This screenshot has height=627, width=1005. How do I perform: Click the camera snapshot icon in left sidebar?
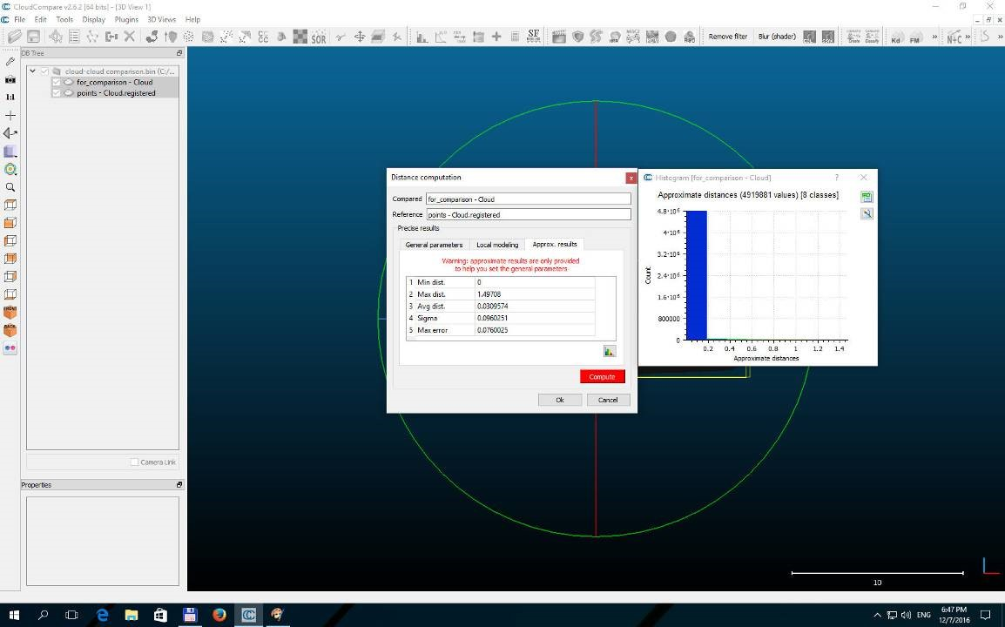[x=10, y=79]
